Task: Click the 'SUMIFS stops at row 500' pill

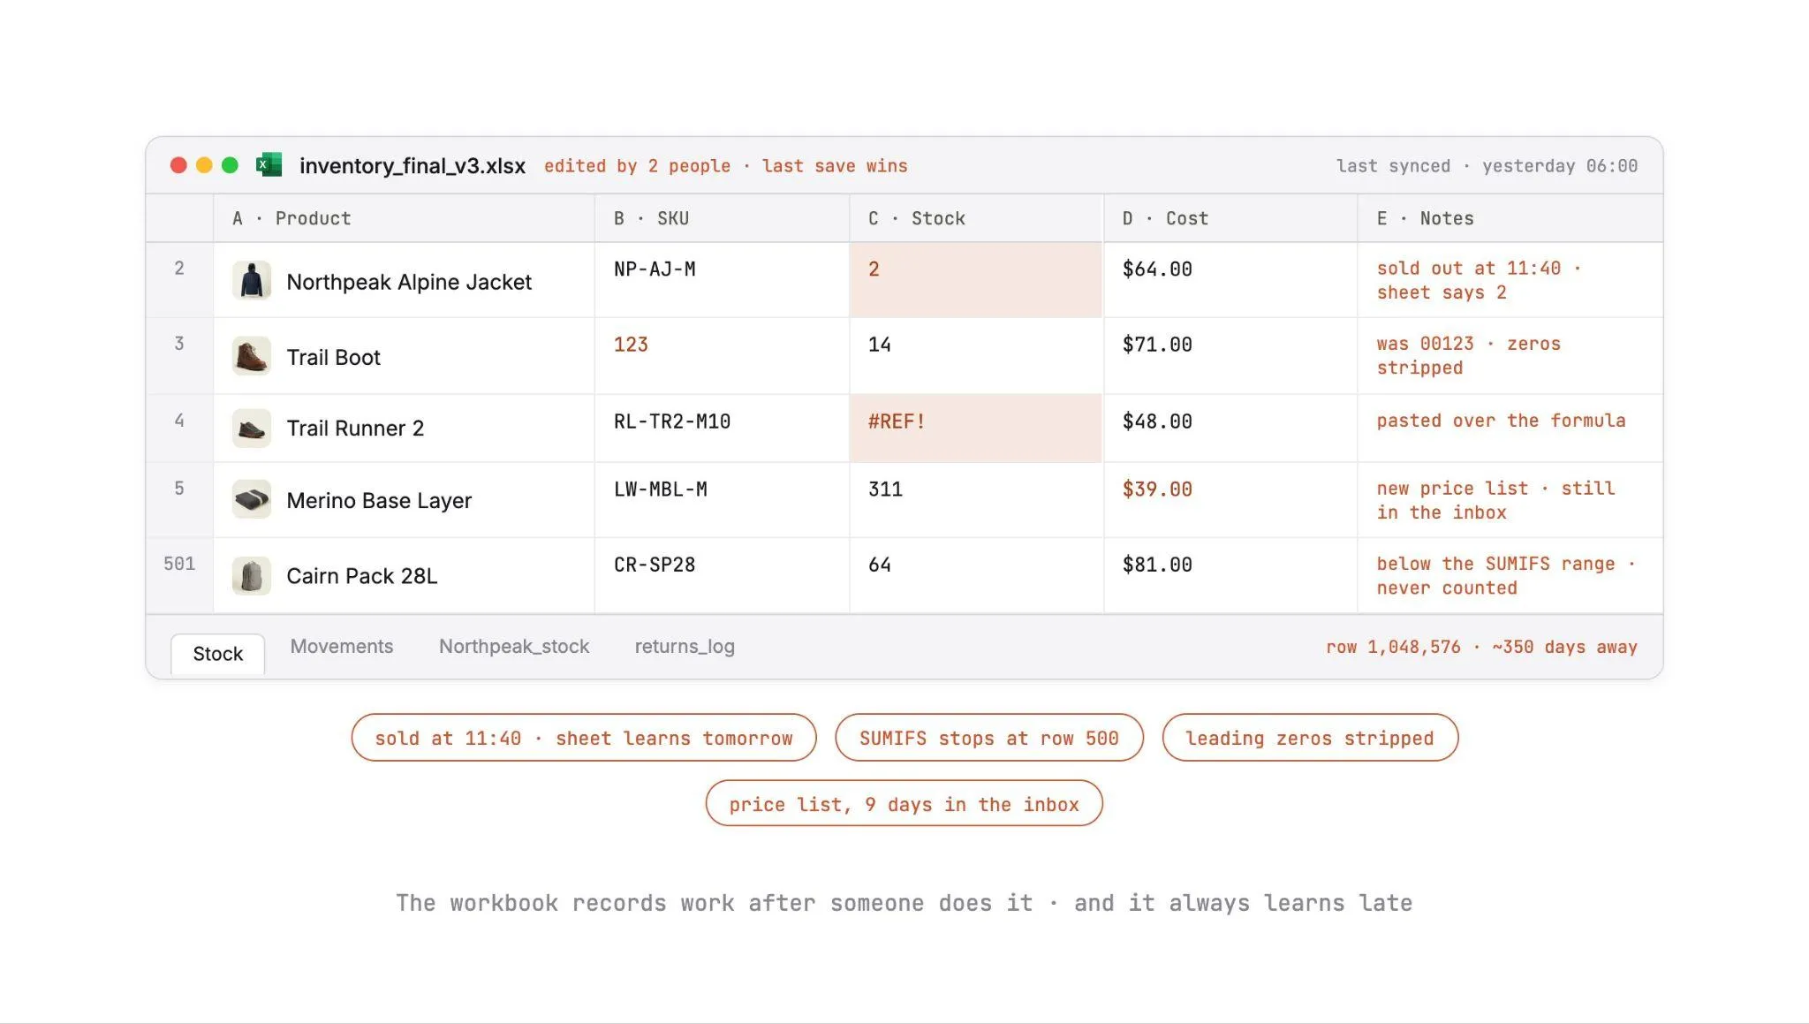Action: point(988,738)
